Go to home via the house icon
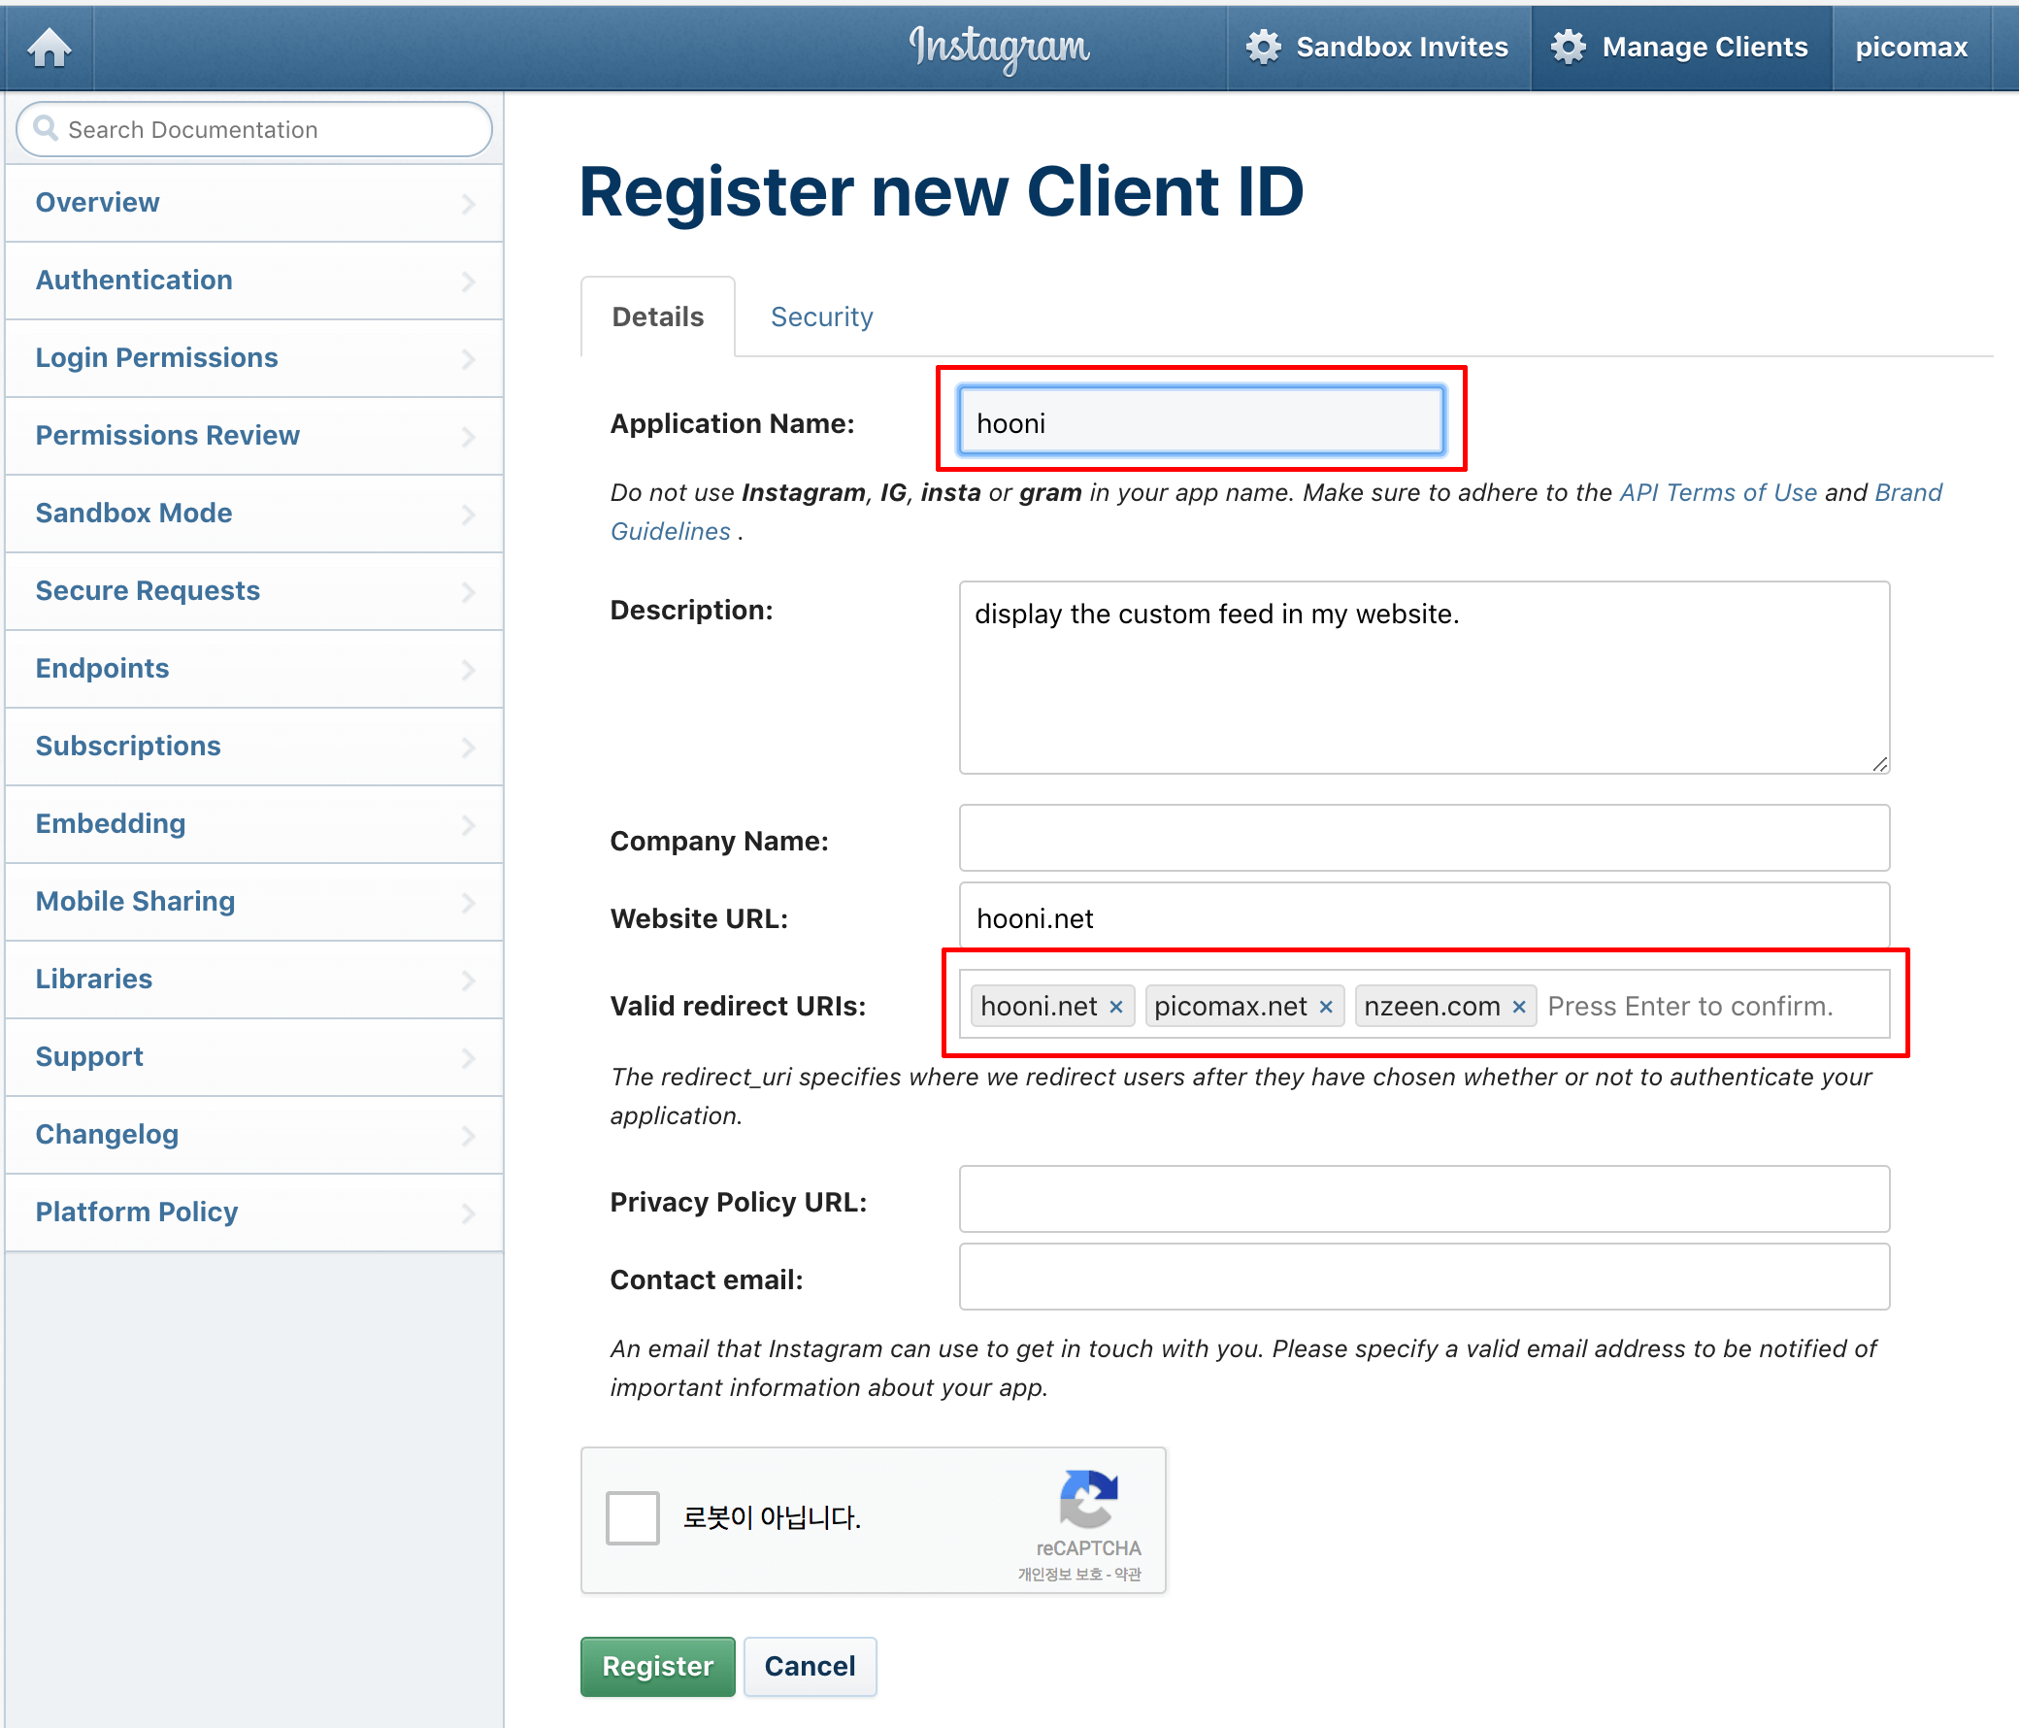Image resolution: width=2019 pixels, height=1728 pixels. coord(49,47)
